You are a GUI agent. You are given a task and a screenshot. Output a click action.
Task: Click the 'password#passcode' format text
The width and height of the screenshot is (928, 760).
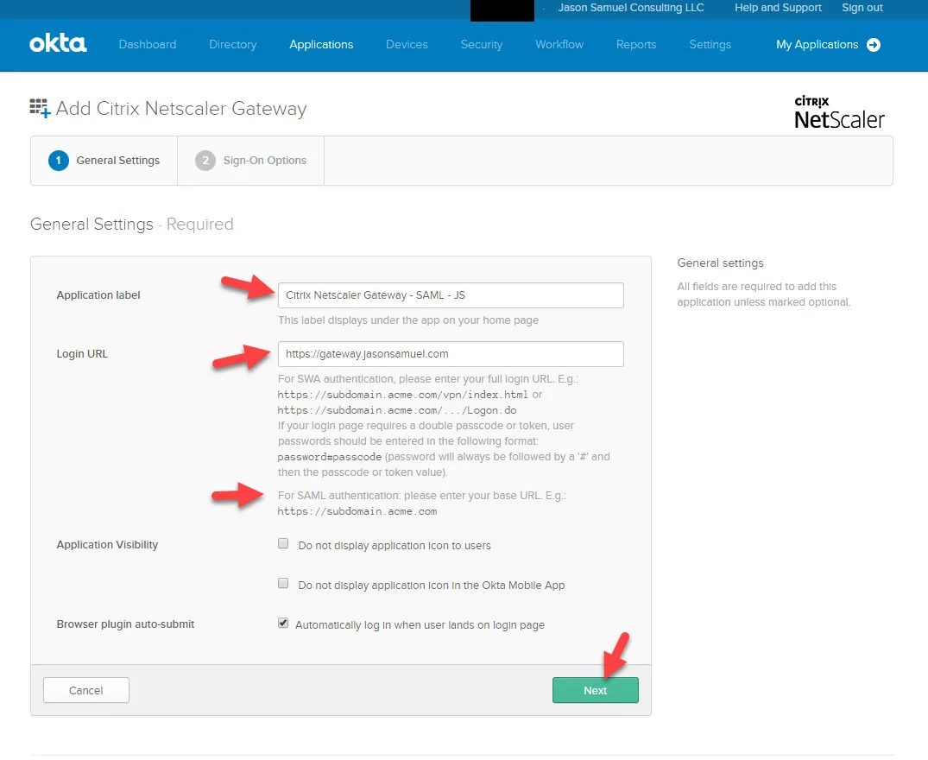point(330,457)
